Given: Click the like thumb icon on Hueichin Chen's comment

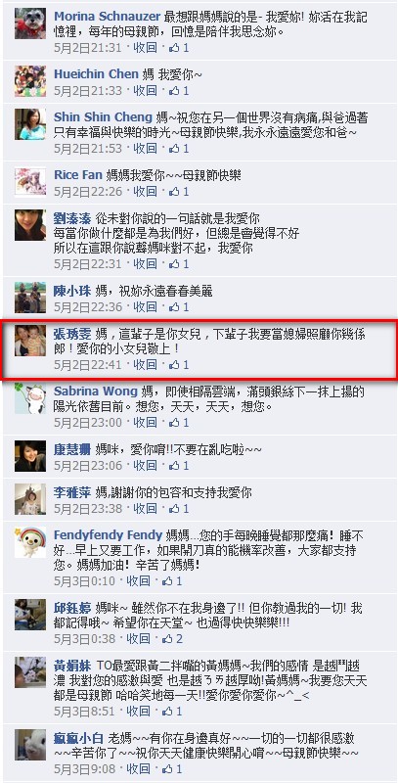Looking at the screenshot, I should [174, 91].
